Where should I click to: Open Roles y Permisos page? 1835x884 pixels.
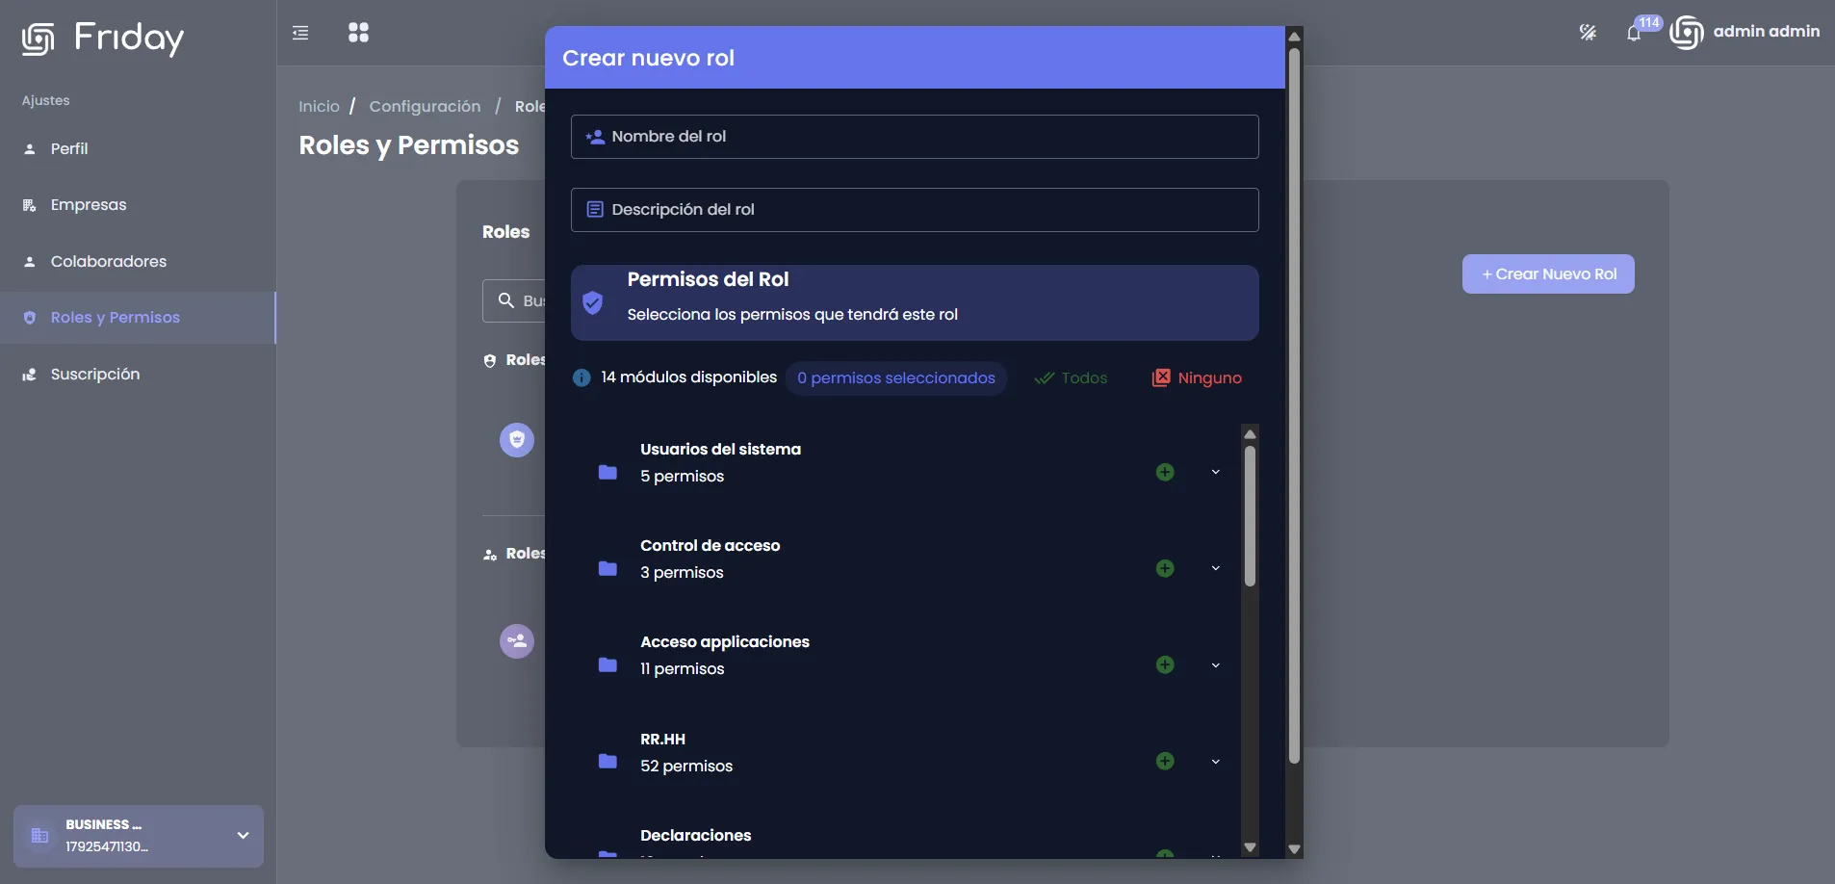tap(138, 318)
